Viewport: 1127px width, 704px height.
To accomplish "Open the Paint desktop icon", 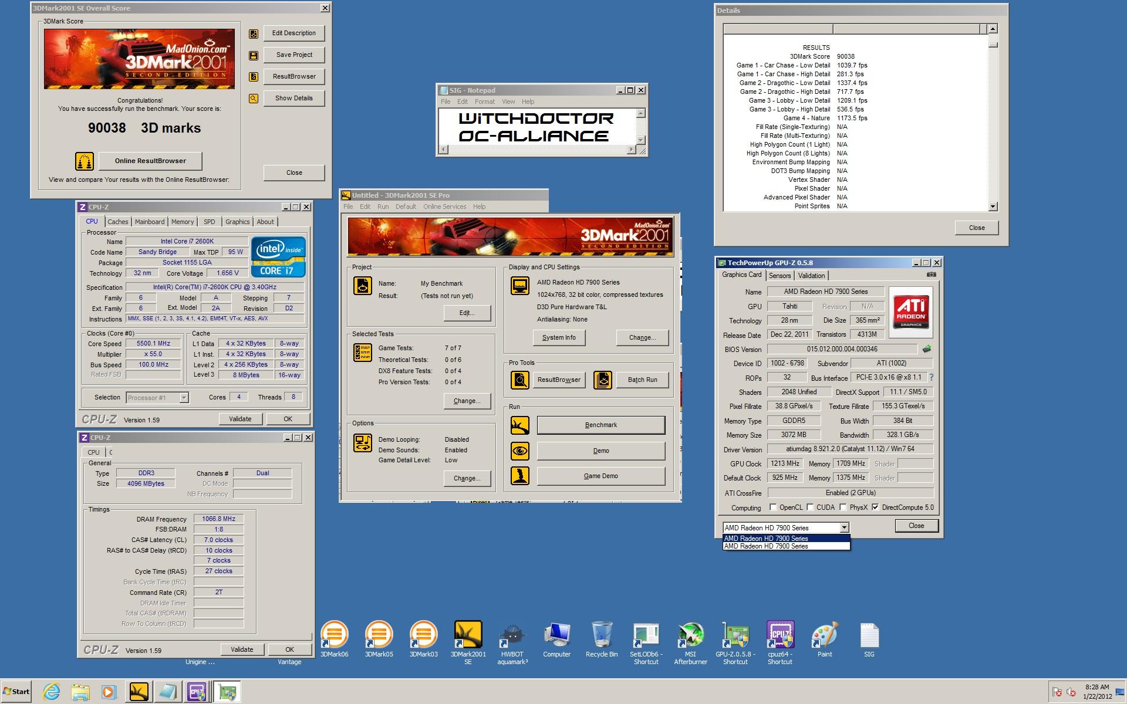I will 825,639.
